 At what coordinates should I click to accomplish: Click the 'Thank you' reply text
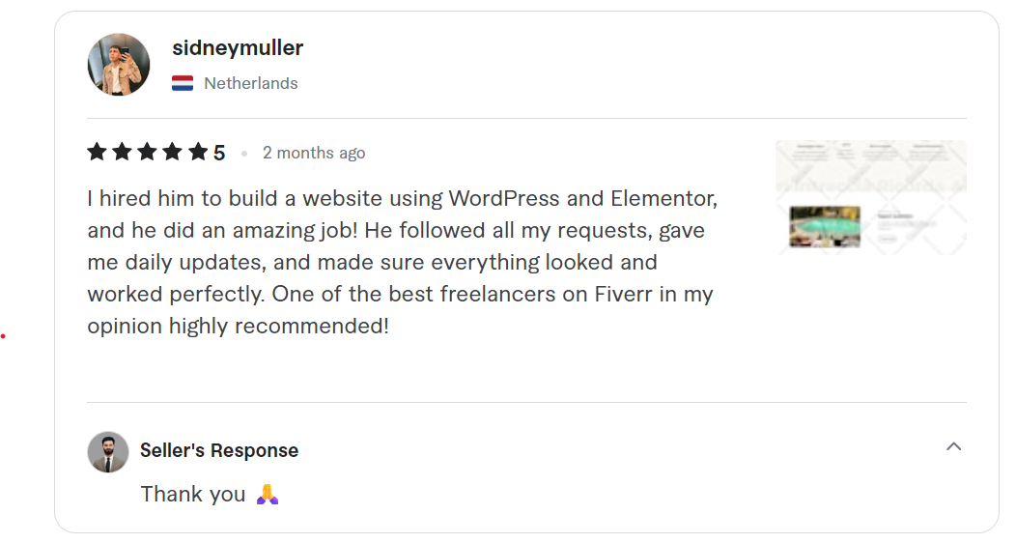tap(193, 494)
